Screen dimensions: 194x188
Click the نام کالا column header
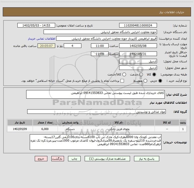pyautogui.click(x=118, y=122)
